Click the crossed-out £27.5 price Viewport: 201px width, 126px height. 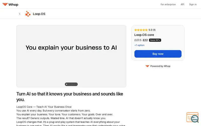(x=138, y=40)
